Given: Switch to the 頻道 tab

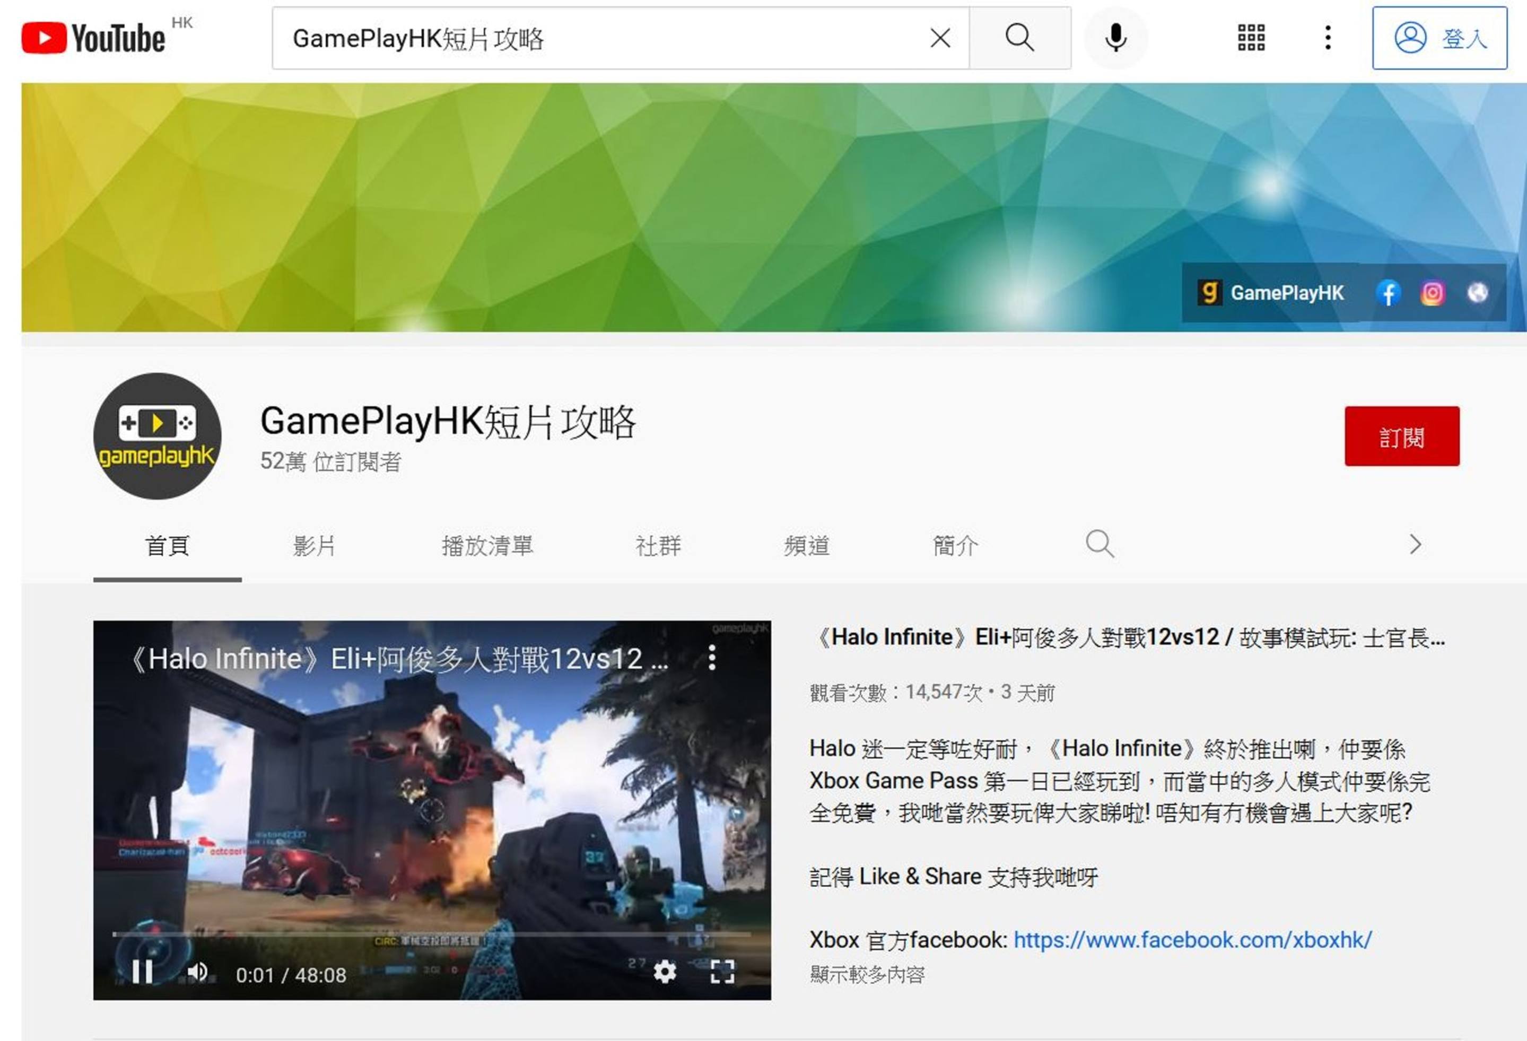Looking at the screenshot, I should [806, 546].
